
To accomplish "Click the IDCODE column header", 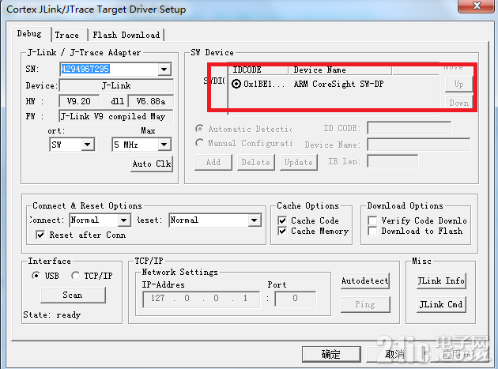I will (x=258, y=70).
